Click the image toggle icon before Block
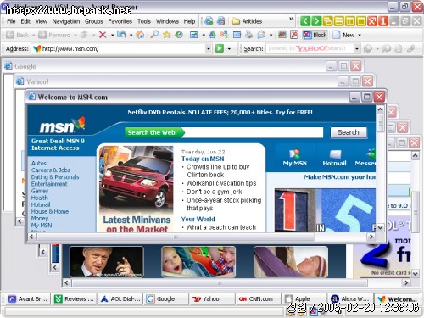Viewport: 424px width, 318px height. 282,35
